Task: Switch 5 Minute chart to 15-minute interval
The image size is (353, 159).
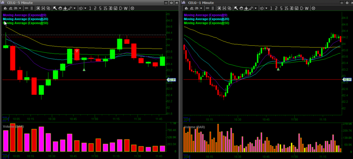Action: click(105, 8)
